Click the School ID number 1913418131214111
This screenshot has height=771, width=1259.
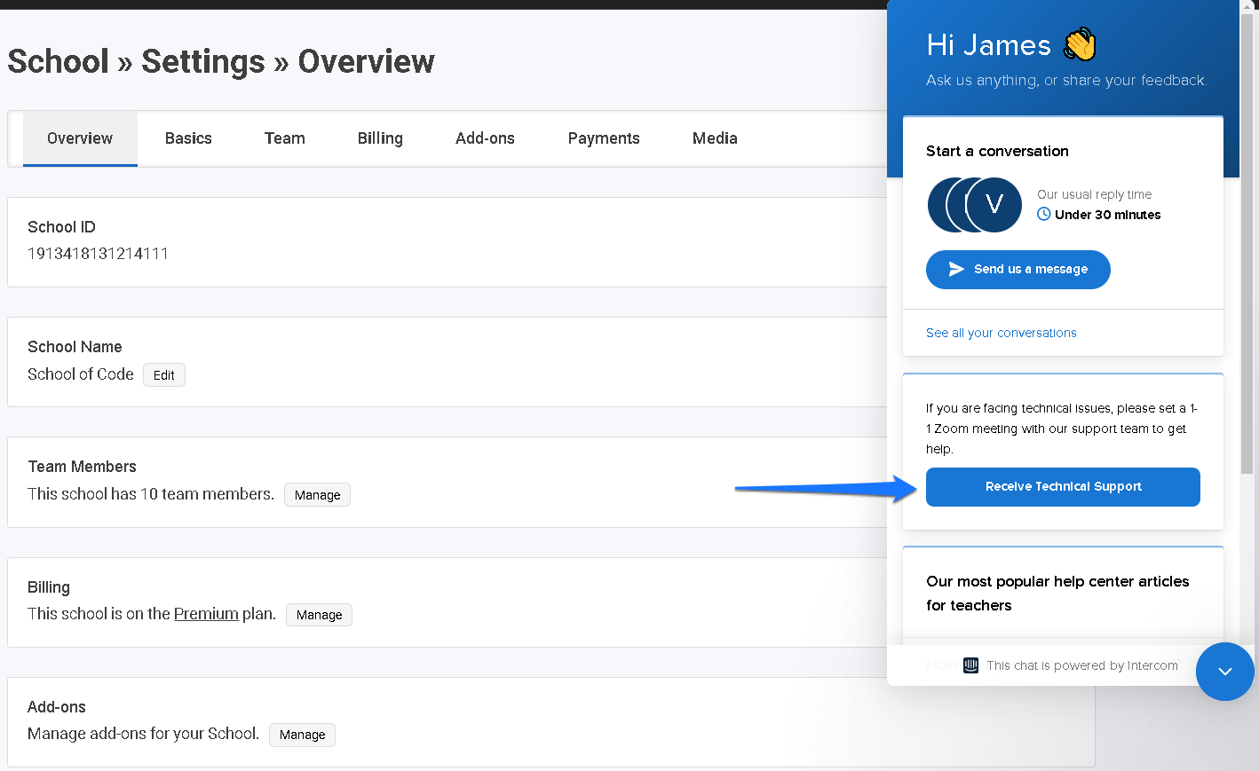98,254
